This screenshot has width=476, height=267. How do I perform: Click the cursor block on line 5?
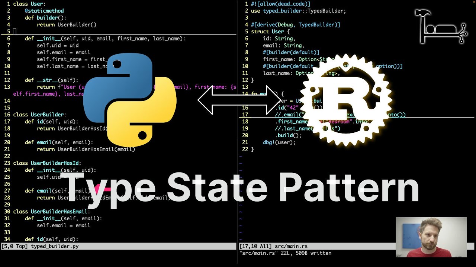pyautogui.click(x=15, y=32)
